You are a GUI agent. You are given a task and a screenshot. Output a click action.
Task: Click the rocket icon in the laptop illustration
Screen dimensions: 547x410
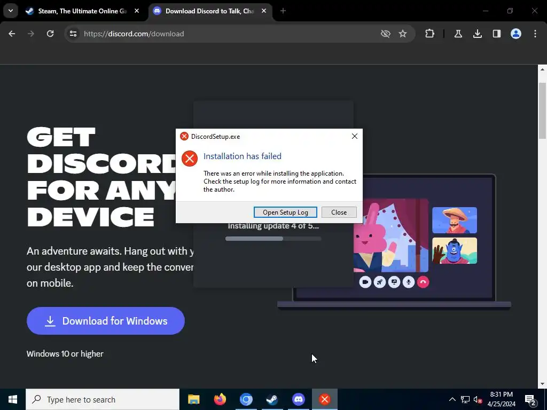click(380, 282)
